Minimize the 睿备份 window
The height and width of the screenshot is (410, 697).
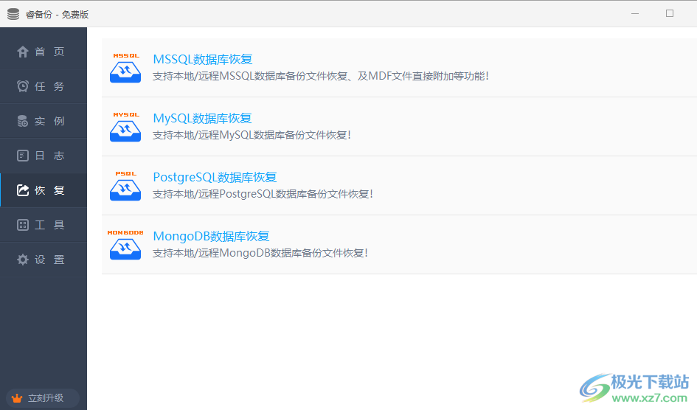635,14
